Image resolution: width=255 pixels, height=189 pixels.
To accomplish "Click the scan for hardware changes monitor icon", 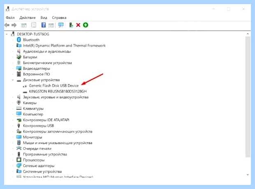I will [x=61, y=25].
